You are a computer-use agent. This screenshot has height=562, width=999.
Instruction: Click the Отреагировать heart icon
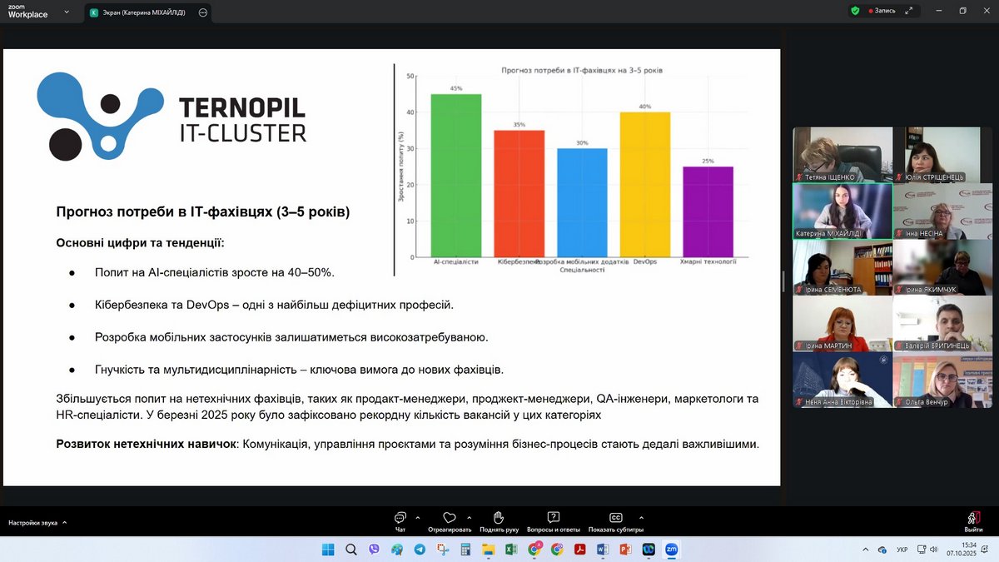click(450, 518)
